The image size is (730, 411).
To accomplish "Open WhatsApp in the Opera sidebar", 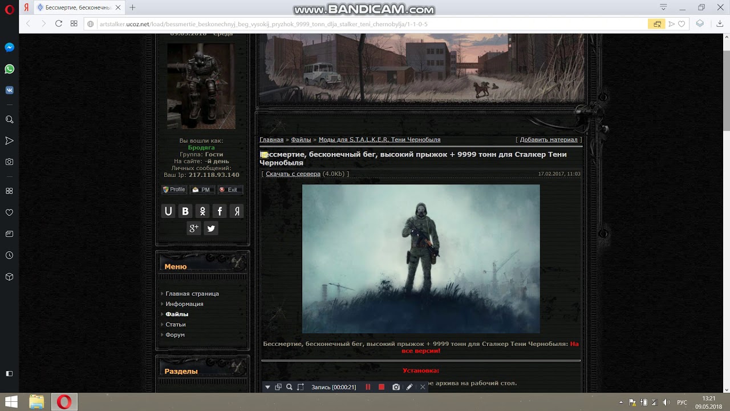I will pos(10,69).
